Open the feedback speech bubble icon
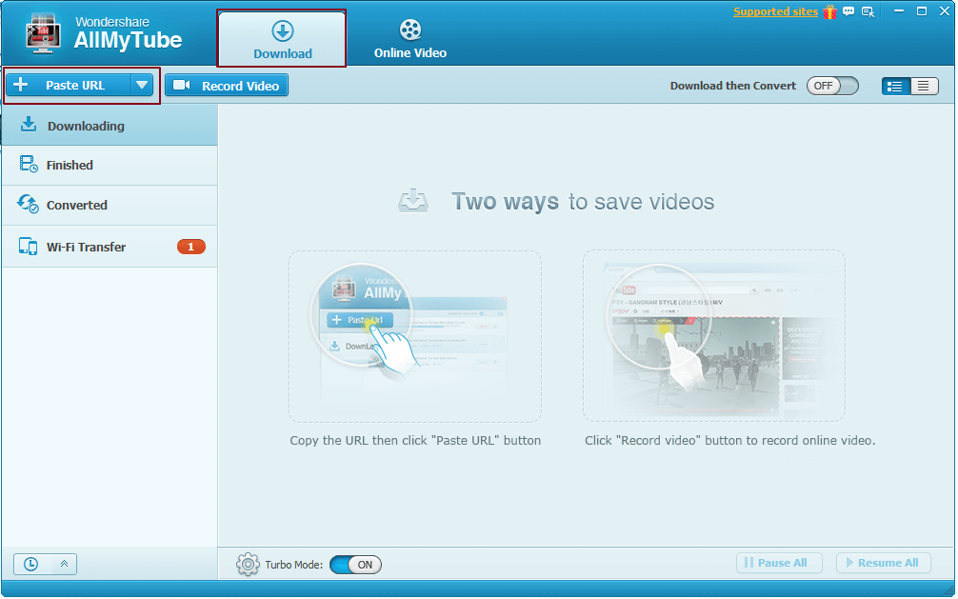This screenshot has width=958, height=599. click(848, 11)
